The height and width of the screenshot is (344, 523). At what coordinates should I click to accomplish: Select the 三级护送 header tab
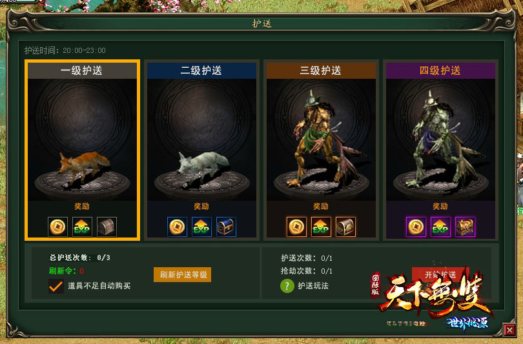coord(321,70)
